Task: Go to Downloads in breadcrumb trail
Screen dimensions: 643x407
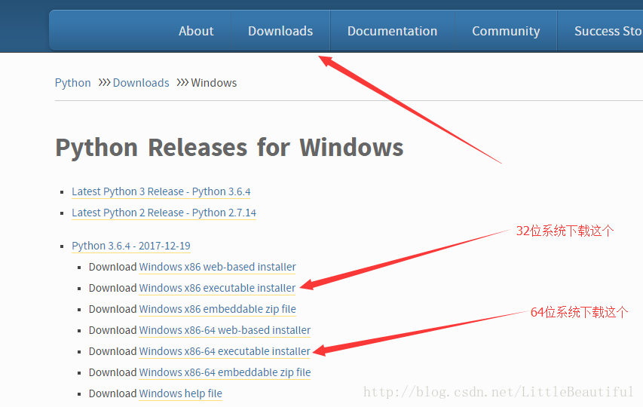Action: (141, 83)
